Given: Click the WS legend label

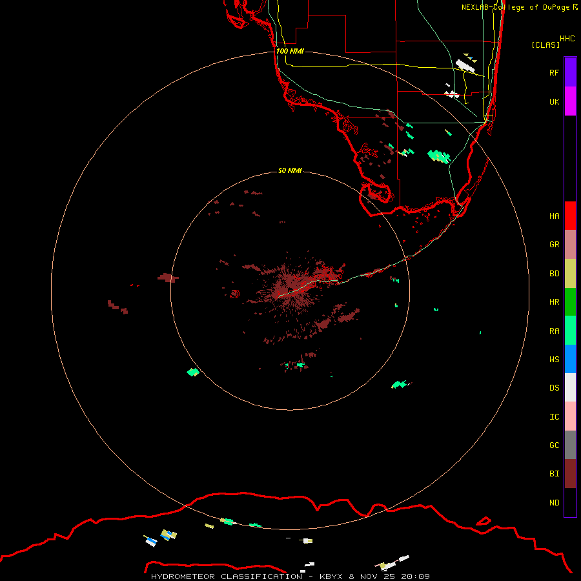Looking at the screenshot, I should pos(554,359).
